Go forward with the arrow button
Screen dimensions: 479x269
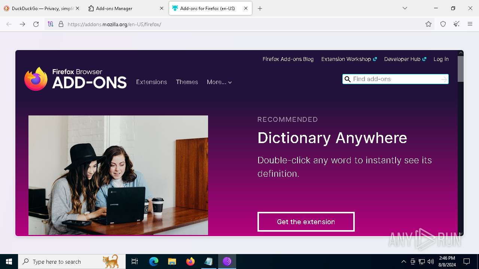22,24
